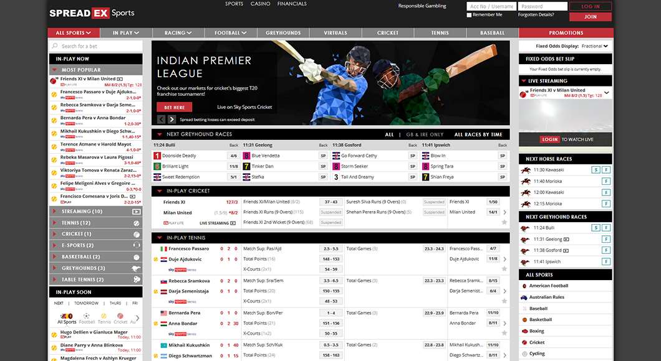Open the Football dropdown menu
This screenshot has height=361, width=661.
click(231, 33)
